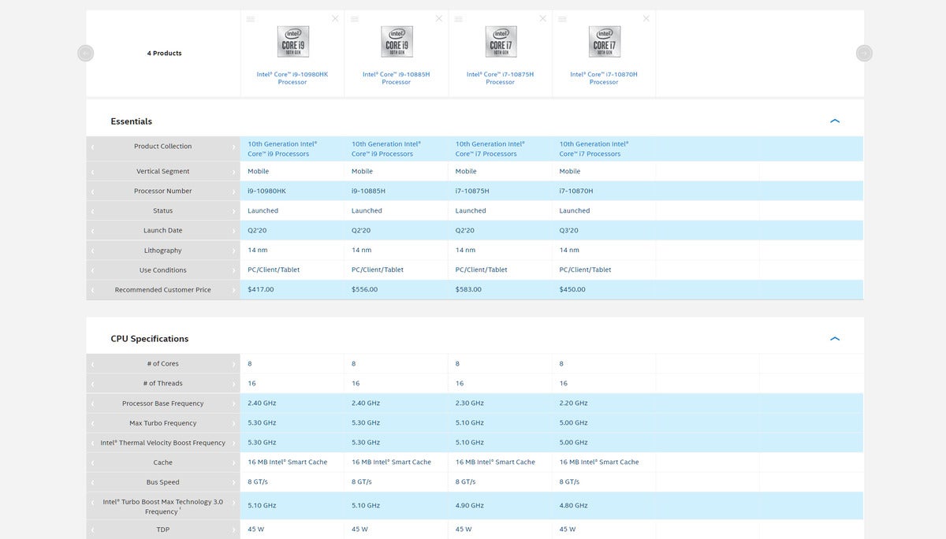946x539 pixels.
Task: Click the left arrow on the Status row
Action: pos(92,211)
